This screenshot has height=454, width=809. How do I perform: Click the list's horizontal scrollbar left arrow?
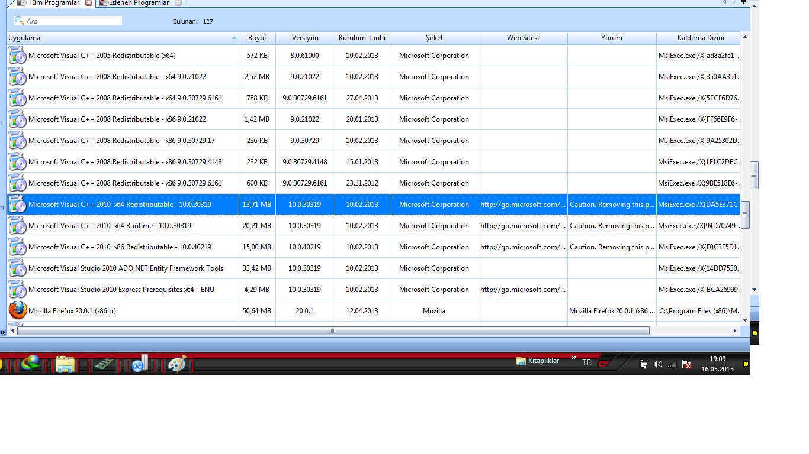click(x=12, y=331)
